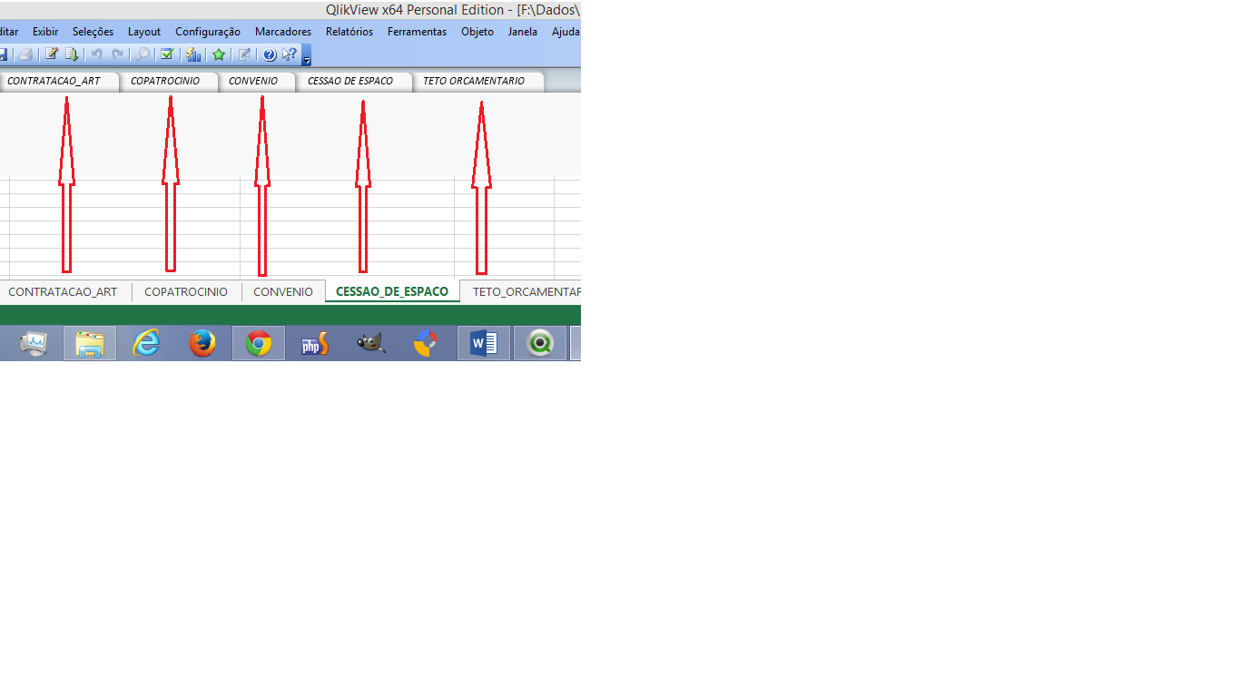The height and width of the screenshot is (697, 1240).
Task: Click the Redo layout change icon
Action: click(117, 54)
